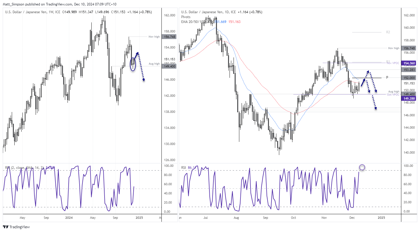Click Aug on the daily time axis
This screenshot has width=420, height=232.
236,218
